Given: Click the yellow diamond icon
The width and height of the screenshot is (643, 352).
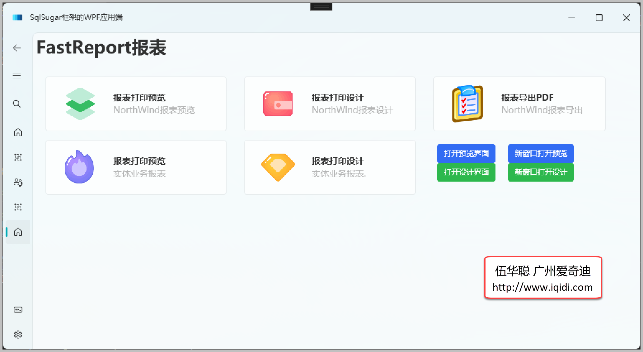Looking at the screenshot, I should pyautogui.click(x=278, y=167).
